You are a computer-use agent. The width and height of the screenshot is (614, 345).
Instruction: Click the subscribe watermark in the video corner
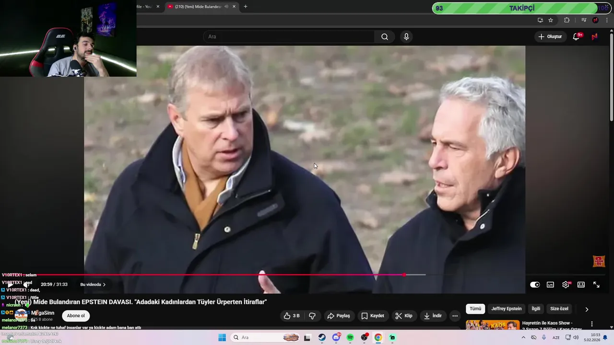coord(599,261)
